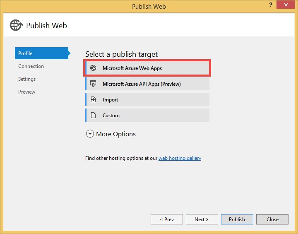Select the Import publish target

[147, 99]
